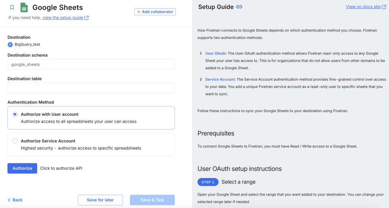This screenshot has height=208, width=389.
Task: Click the STEP 1 badge
Action: click(x=208, y=182)
